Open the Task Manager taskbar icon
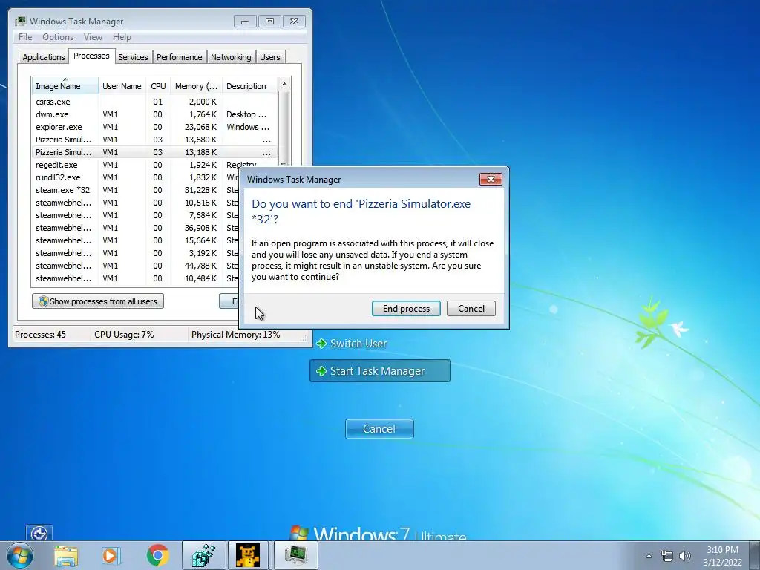Screen dimensions: 760x570 click(295, 555)
